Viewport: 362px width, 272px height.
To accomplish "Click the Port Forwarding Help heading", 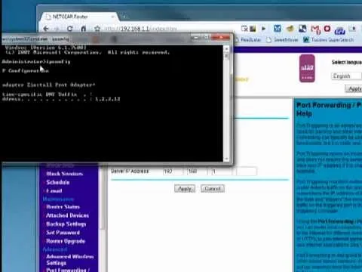I will pyautogui.click(x=329, y=109).
